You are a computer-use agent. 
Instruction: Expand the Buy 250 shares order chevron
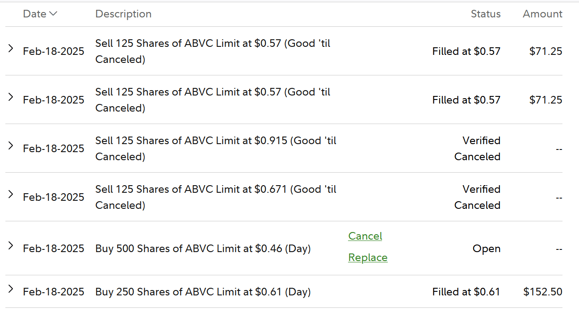[x=11, y=289]
